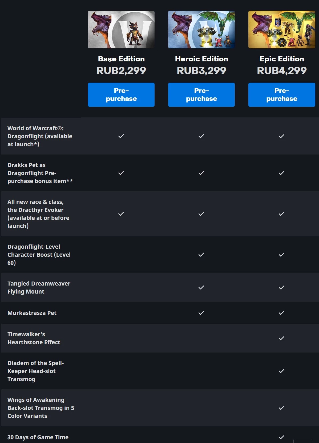Click the Heroic Edition checkmark for Dracthyr Evoker
This screenshot has height=443, width=319.
[201, 214]
